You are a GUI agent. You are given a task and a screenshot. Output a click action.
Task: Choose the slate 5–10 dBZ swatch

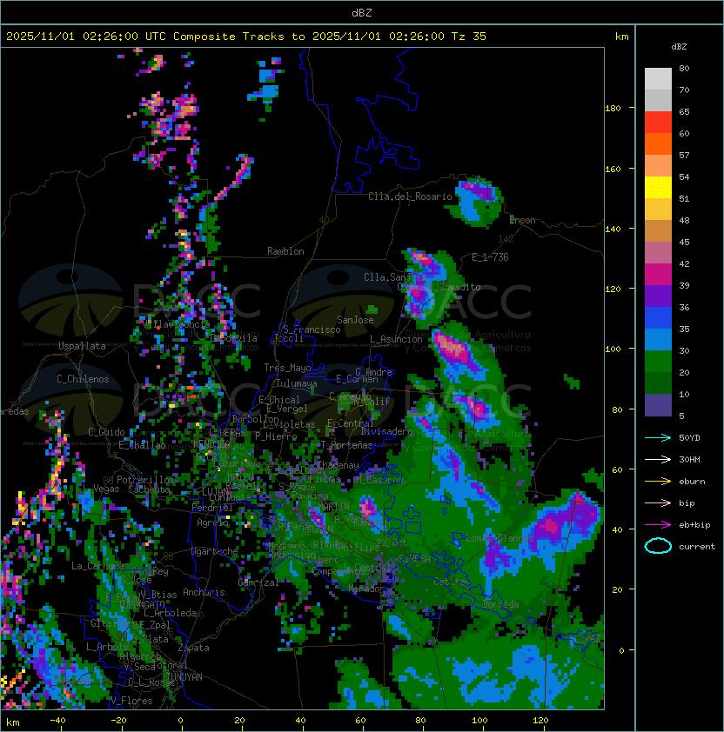(x=658, y=405)
